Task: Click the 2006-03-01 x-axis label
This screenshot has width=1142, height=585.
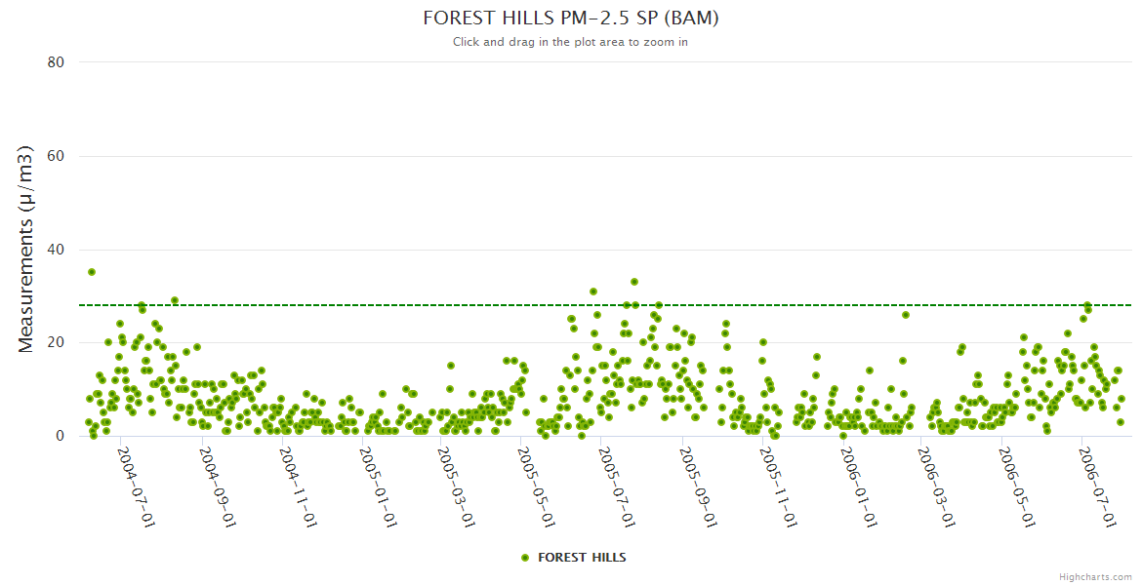Action: (937, 487)
